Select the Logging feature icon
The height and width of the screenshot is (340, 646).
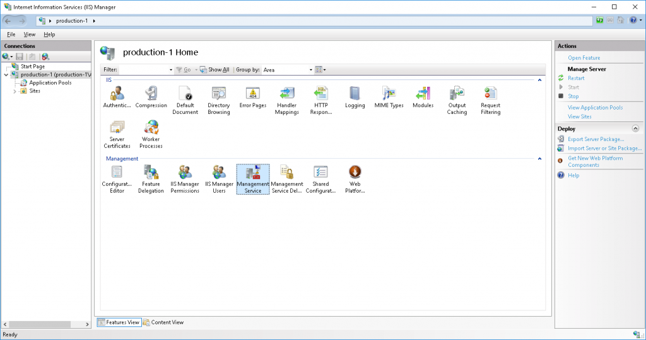click(355, 94)
